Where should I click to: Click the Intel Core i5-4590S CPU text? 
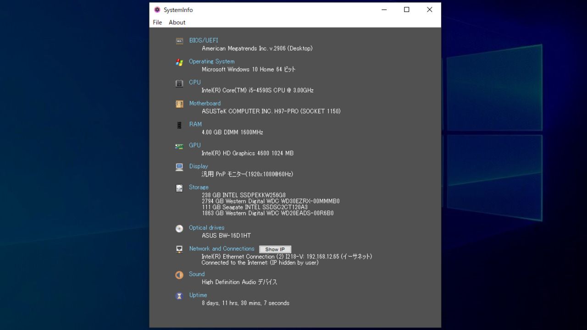[x=258, y=91]
